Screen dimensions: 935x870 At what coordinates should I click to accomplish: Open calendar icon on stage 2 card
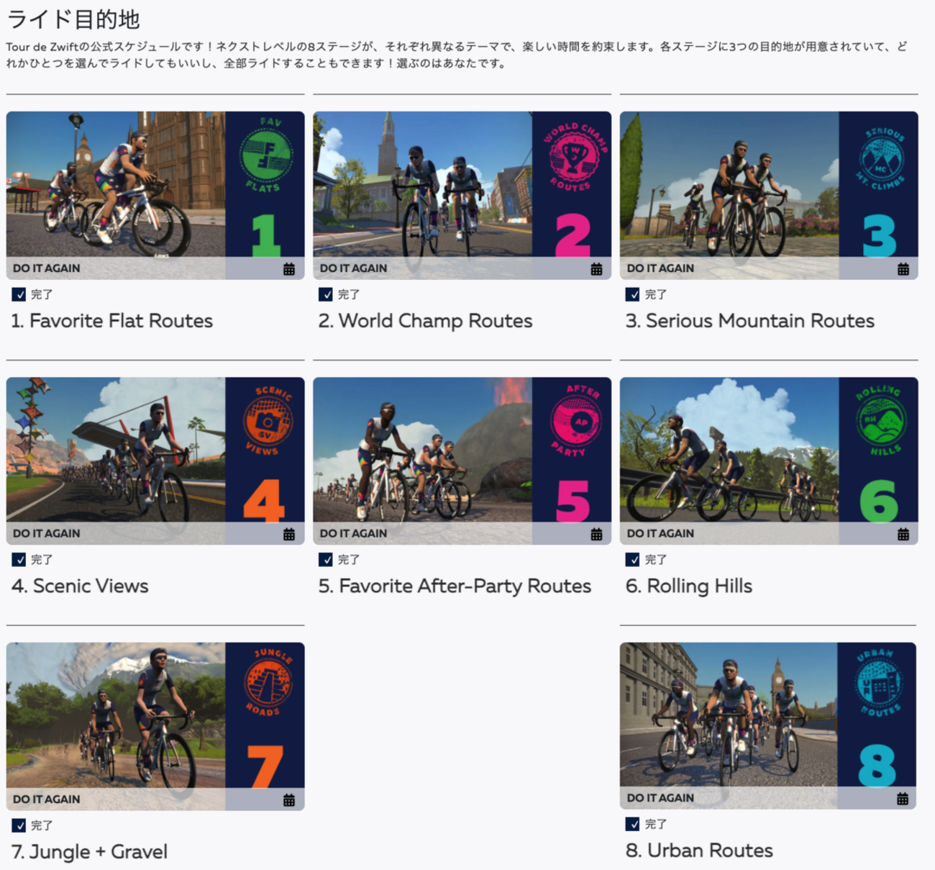point(596,269)
